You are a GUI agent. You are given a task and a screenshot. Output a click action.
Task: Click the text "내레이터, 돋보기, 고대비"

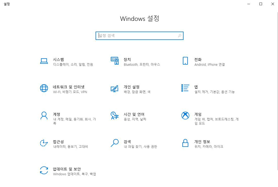[71, 147]
